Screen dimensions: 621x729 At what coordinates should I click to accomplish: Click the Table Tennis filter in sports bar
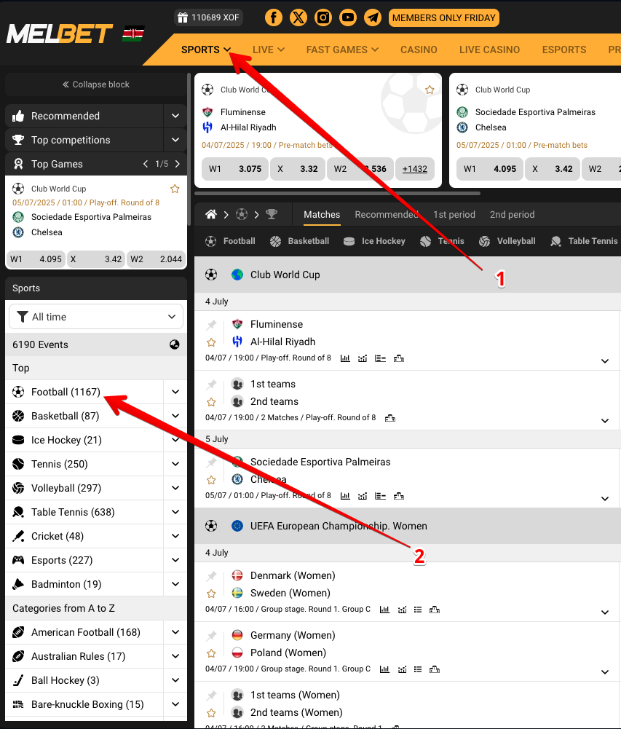584,241
